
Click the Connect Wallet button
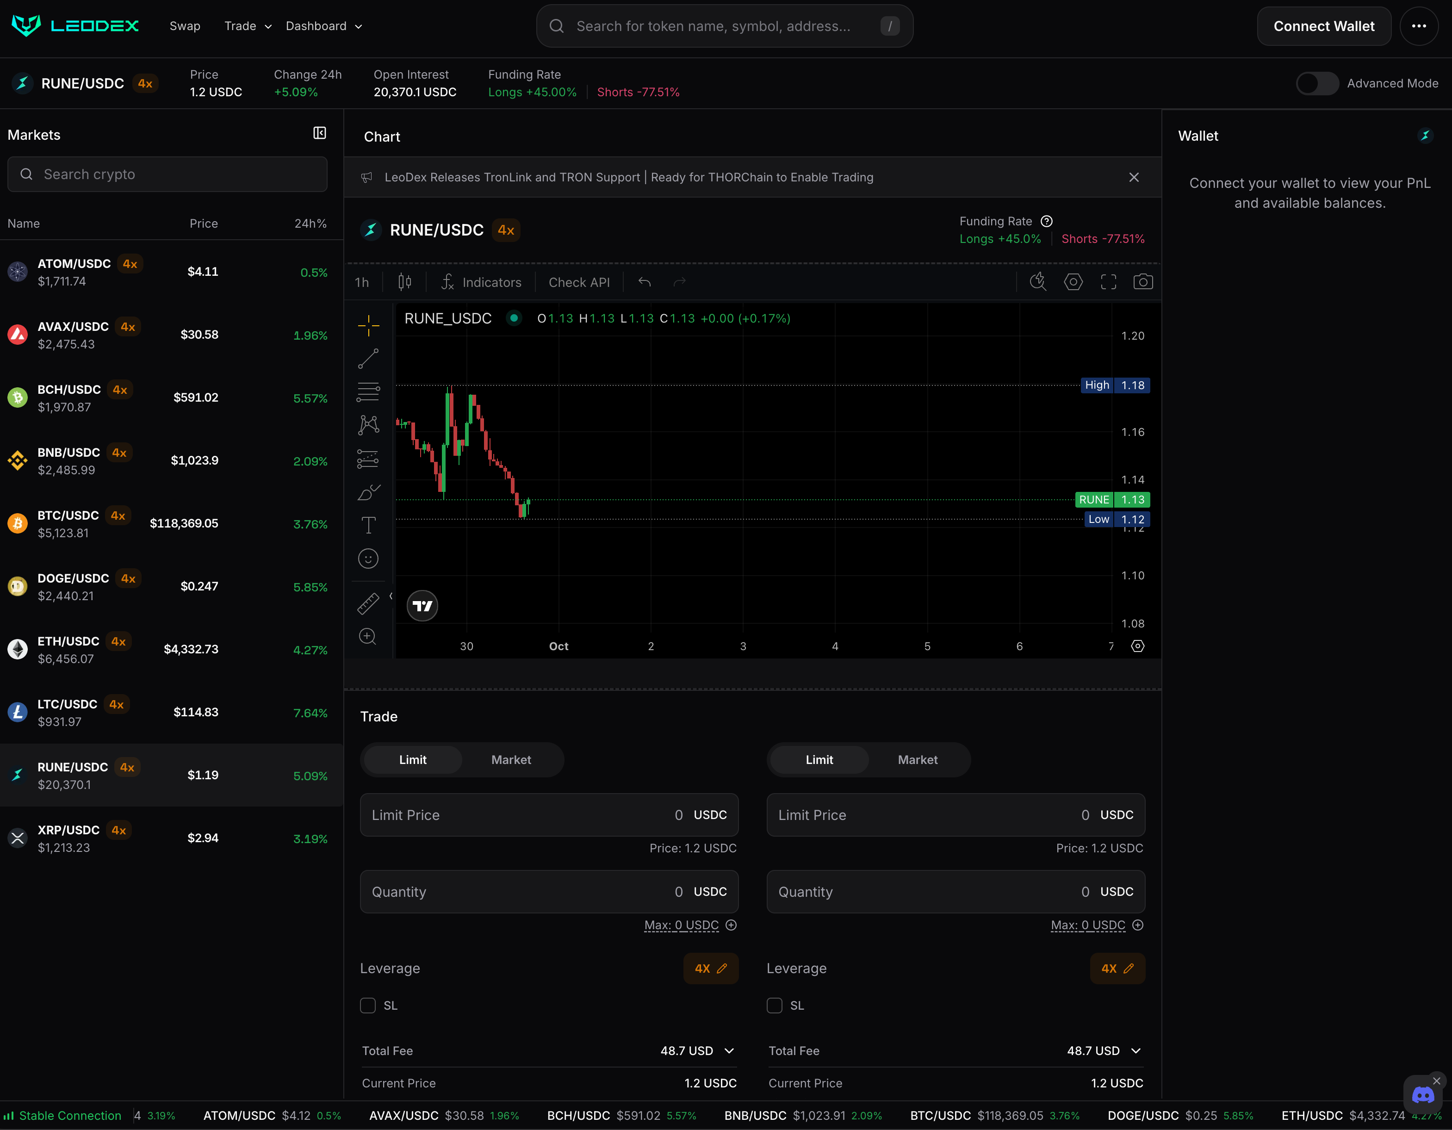pos(1323,26)
